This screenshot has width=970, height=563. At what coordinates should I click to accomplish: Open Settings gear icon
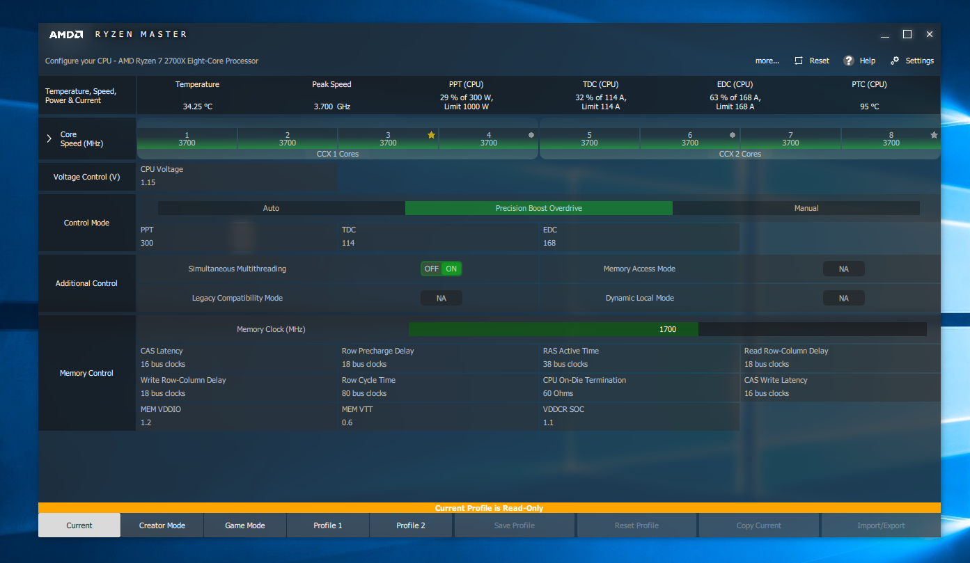tap(895, 61)
